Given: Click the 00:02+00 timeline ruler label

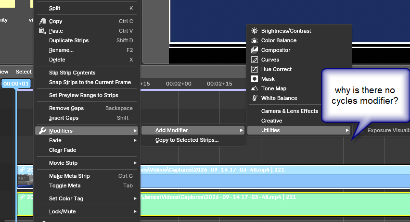Looking at the screenshot, I should (x=179, y=84).
